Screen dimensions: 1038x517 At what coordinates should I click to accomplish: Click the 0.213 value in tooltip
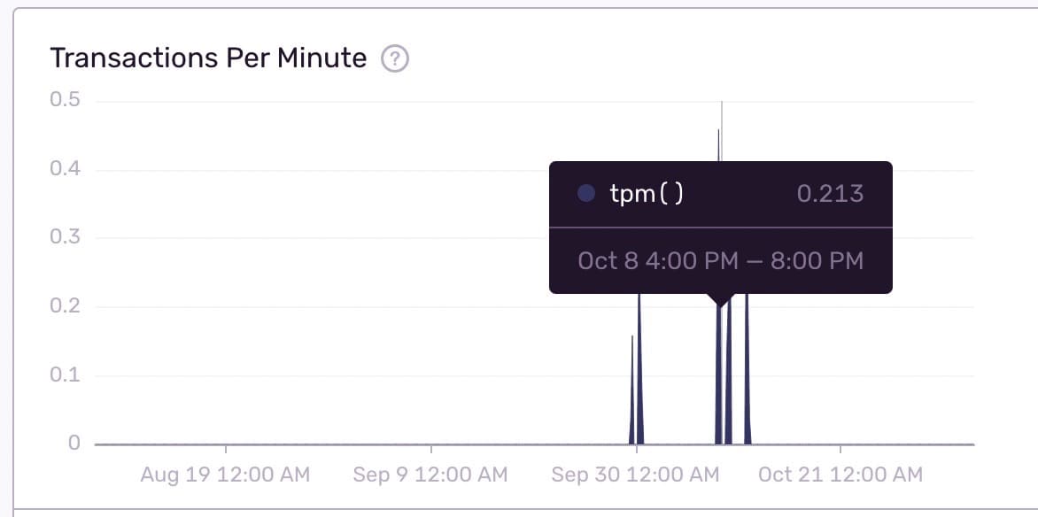click(830, 194)
